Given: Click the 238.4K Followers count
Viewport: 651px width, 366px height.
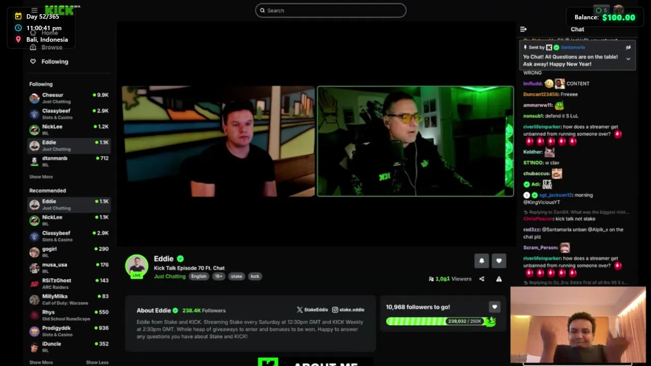Looking at the screenshot, I should (204, 311).
